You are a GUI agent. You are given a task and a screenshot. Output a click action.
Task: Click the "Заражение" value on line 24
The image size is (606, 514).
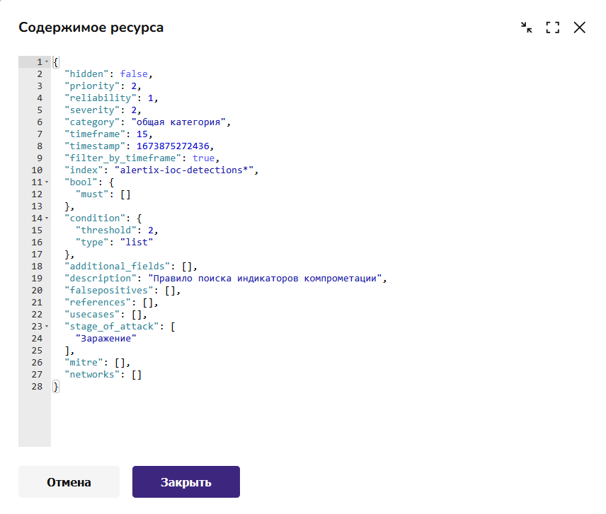pyautogui.click(x=106, y=339)
